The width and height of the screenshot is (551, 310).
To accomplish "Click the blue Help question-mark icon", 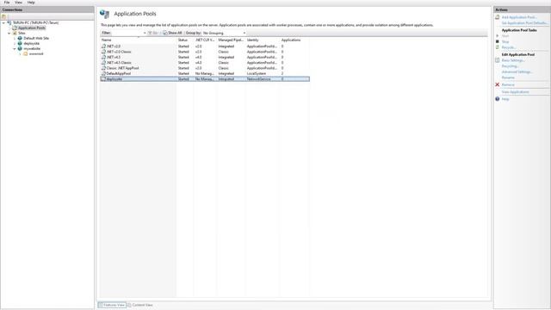I will pyautogui.click(x=498, y=99).
